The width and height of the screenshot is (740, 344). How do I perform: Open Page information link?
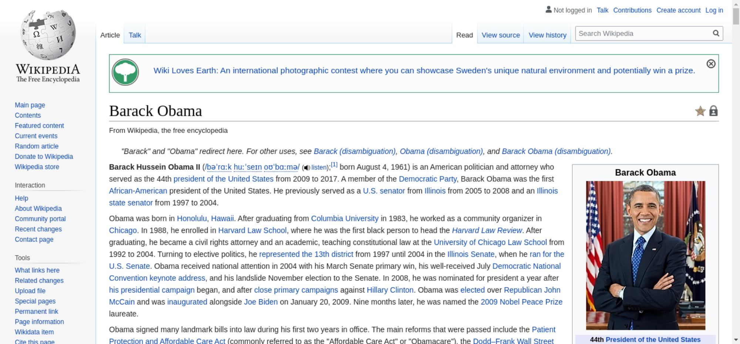point(39,322)
